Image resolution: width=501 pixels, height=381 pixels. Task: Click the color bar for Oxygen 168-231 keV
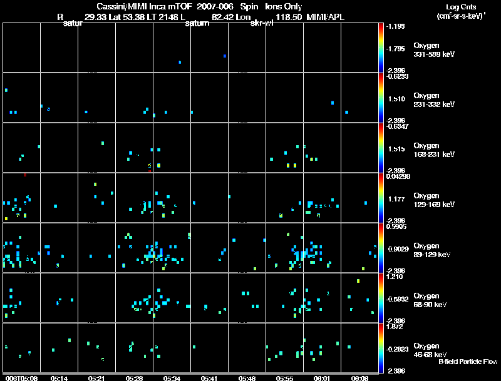tap(381, 148)
